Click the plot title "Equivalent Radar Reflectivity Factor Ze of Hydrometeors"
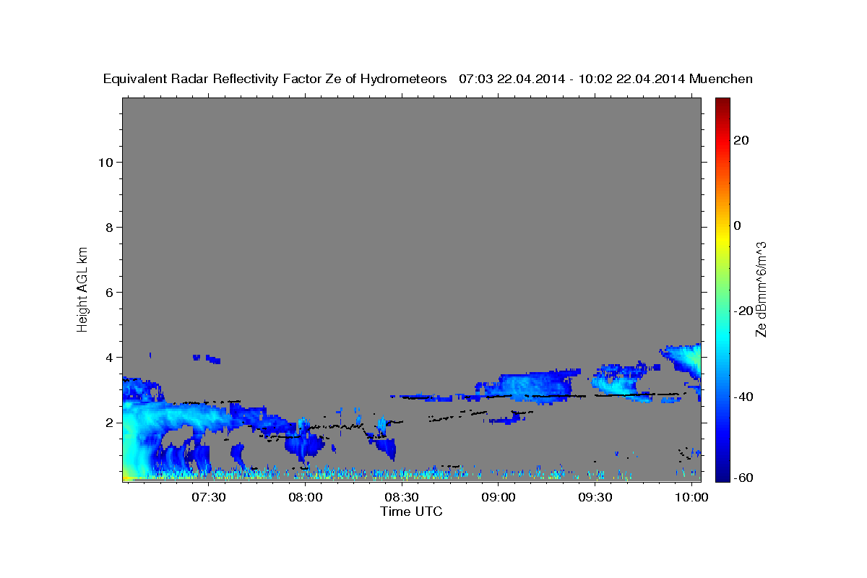 275,79
